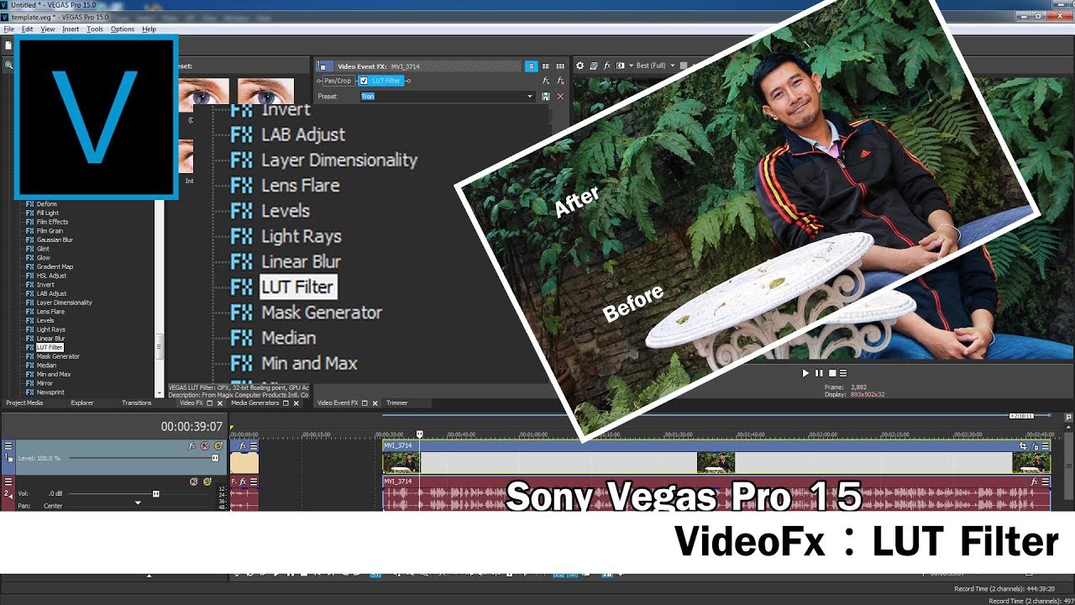Select the rightmost grid view icon in Video Event FX
1075x605 pixels.
(560, 66)
